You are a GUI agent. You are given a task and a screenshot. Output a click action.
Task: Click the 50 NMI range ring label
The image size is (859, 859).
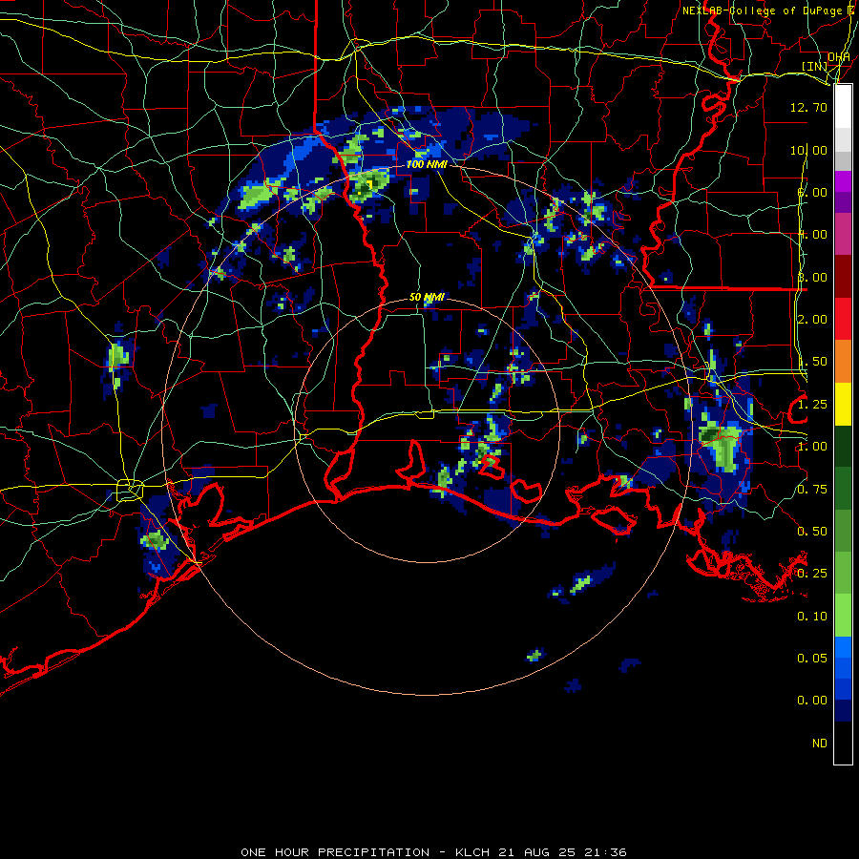[427, 297]
